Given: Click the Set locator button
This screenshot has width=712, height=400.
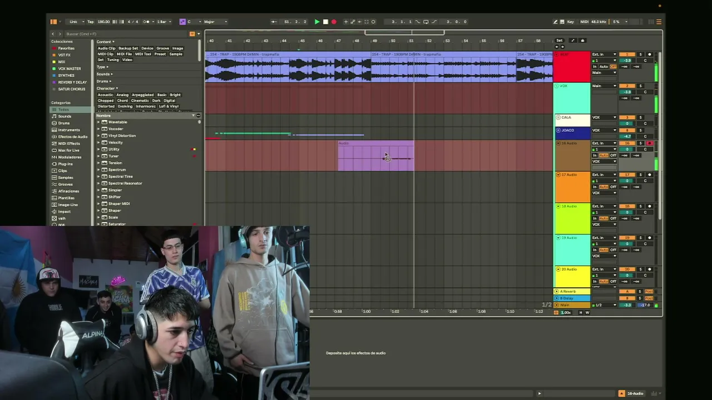Looking at the screenshot, I should tap(560, 41).
